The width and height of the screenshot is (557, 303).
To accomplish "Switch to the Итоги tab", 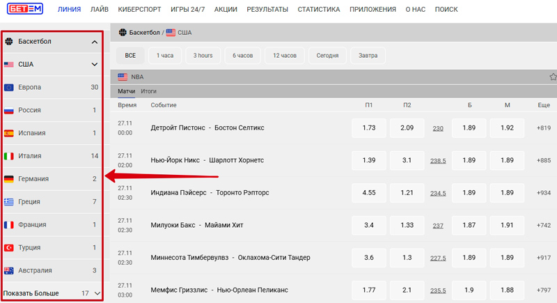I will [x=148, y=91].
